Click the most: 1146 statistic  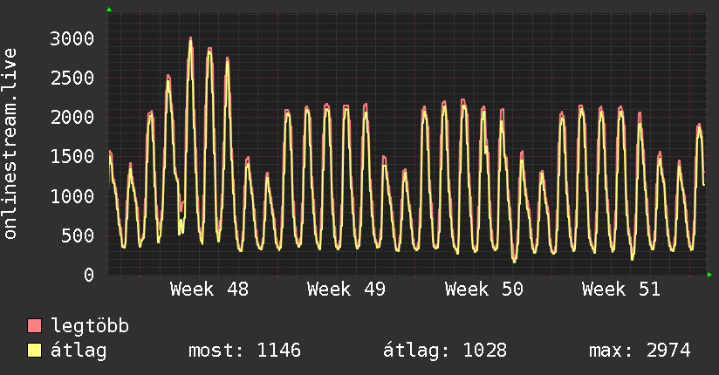[244, 351]
